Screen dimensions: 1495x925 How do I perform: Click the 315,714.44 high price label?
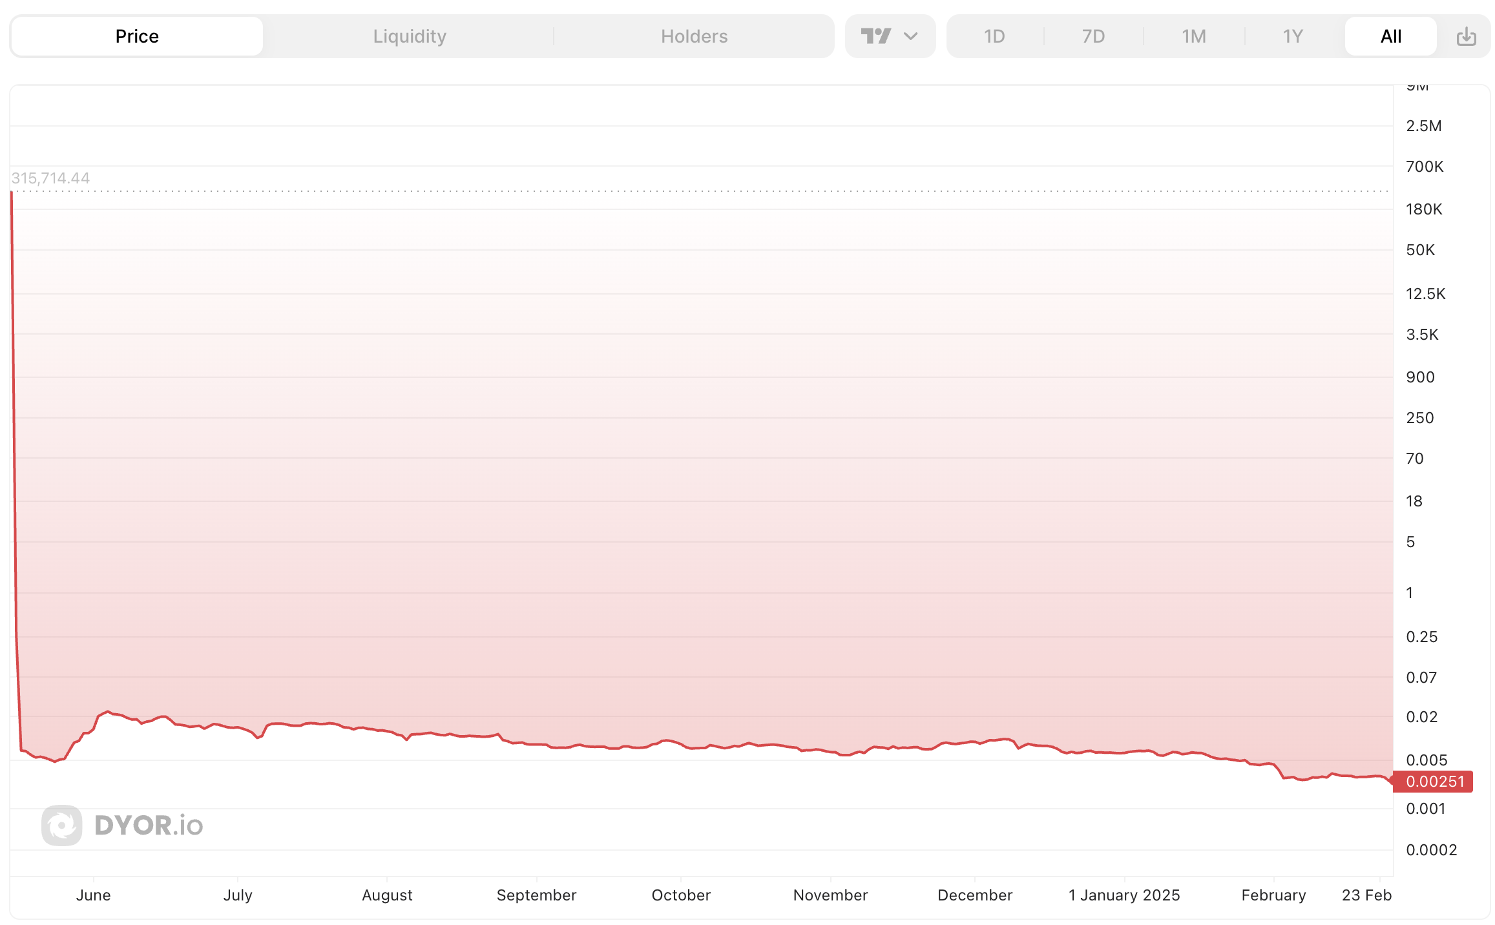click(x=50, y=178)
